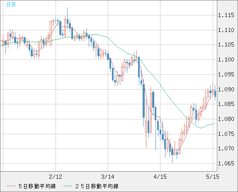This screenshot has width=238, height=192.
Task: Click the 1.065 price axis label
Action: coord(226,163)
